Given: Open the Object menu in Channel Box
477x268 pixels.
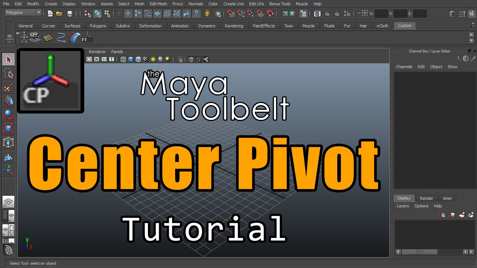Looking at the screenshot, I should (x=436, y=67).
